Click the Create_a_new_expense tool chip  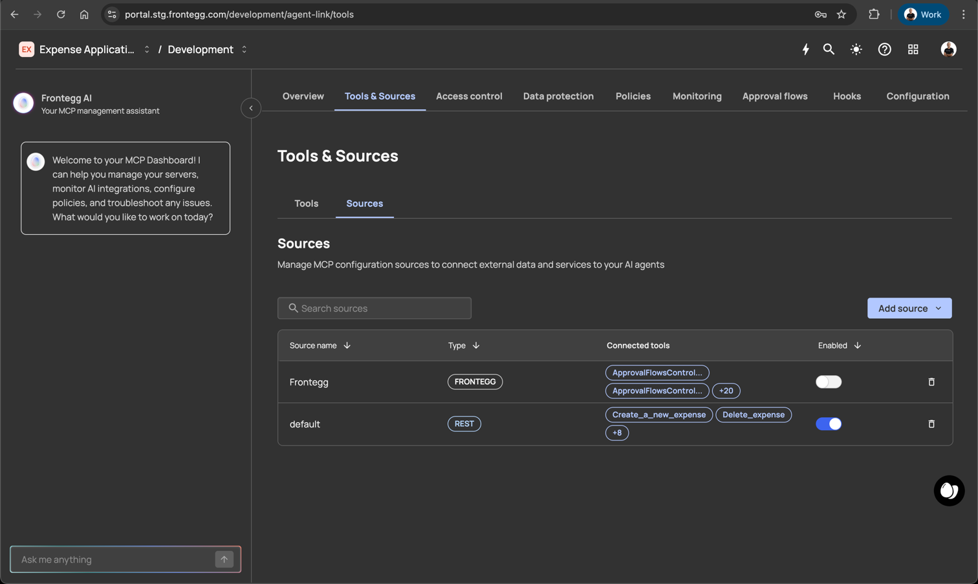[x=658, y=415]
